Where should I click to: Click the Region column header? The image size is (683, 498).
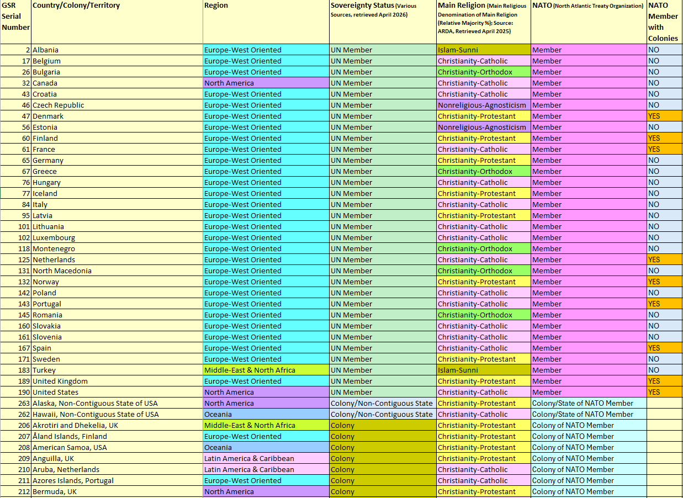click(266, 22)
